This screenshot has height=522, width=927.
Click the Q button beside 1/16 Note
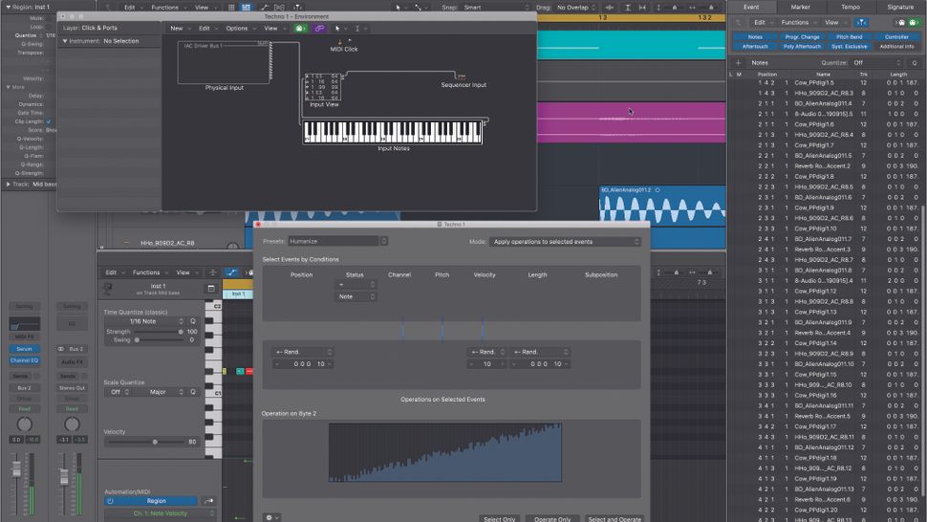coord(192,321)
